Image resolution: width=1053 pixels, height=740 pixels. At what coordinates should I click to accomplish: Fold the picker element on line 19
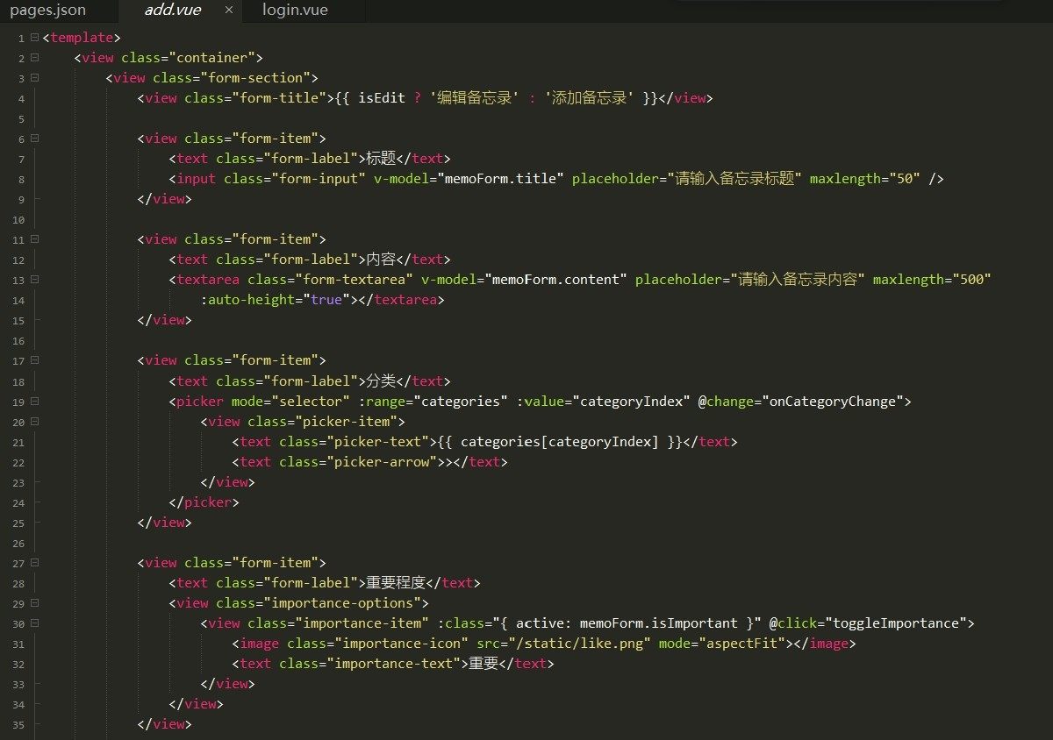coord(34,402)
